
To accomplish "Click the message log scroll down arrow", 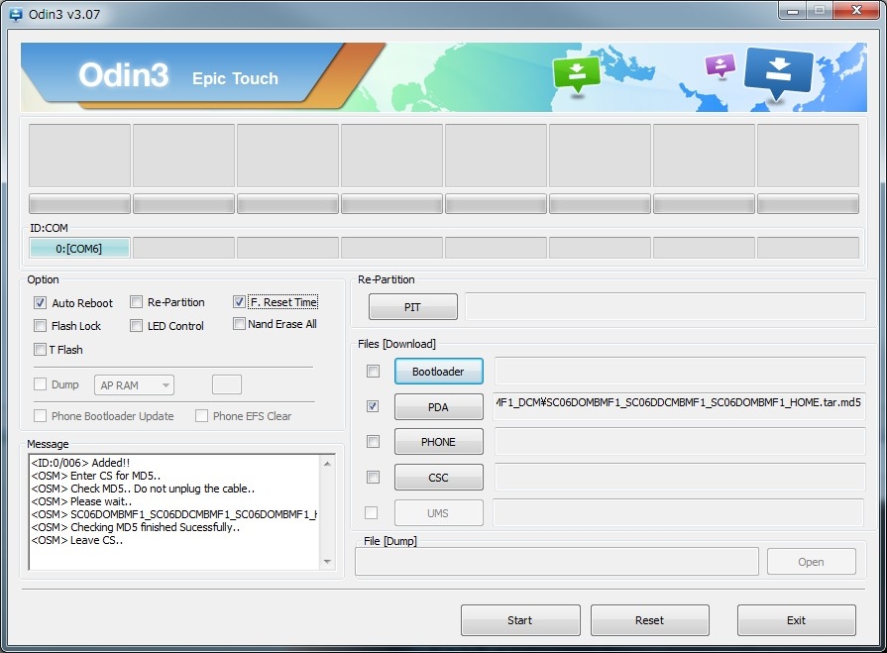I will click(327, 562).
